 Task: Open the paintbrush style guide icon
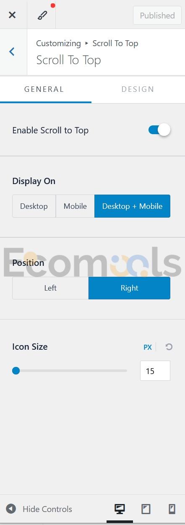pyautogui.click(x=42, y=15)
